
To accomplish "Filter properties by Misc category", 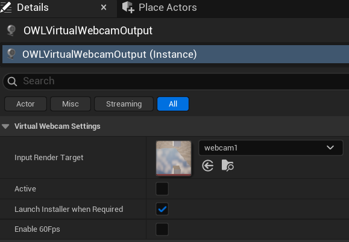I will pyautogui.click(x=71, y=104).
